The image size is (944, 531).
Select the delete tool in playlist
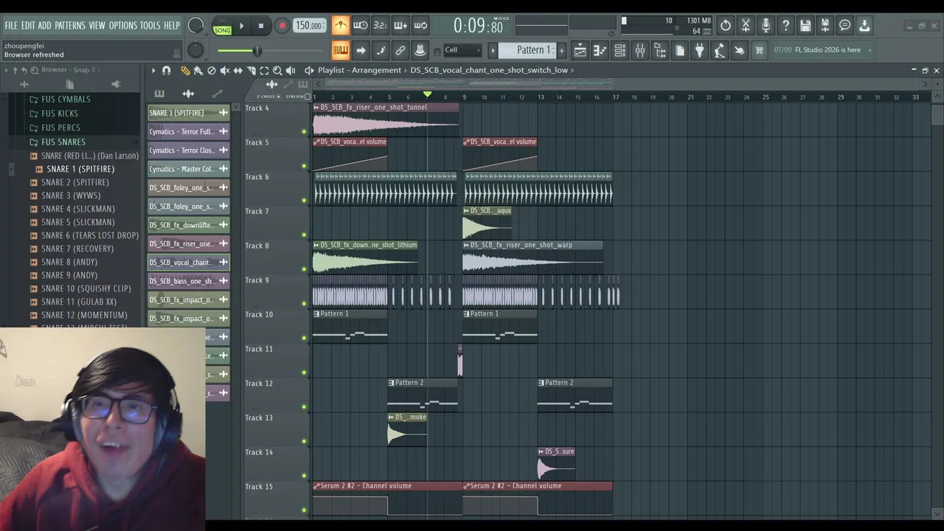[212, 70]
